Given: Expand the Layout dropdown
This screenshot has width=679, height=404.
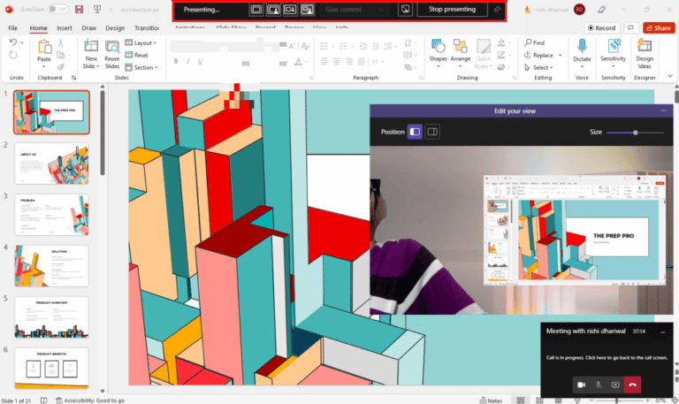Looking at the screenshot, I should coord(141,42).
